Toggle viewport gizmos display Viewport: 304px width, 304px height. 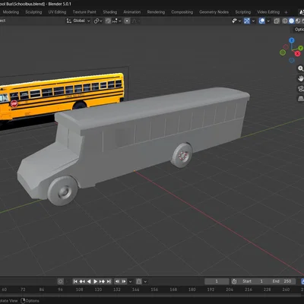247,21
